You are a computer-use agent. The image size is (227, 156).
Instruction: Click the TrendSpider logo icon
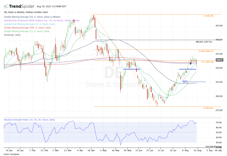(x=6, y=6)
